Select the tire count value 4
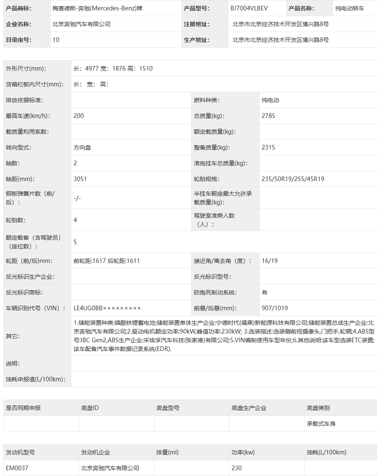This screenshot has height=476, width=377. pos(75,220)
